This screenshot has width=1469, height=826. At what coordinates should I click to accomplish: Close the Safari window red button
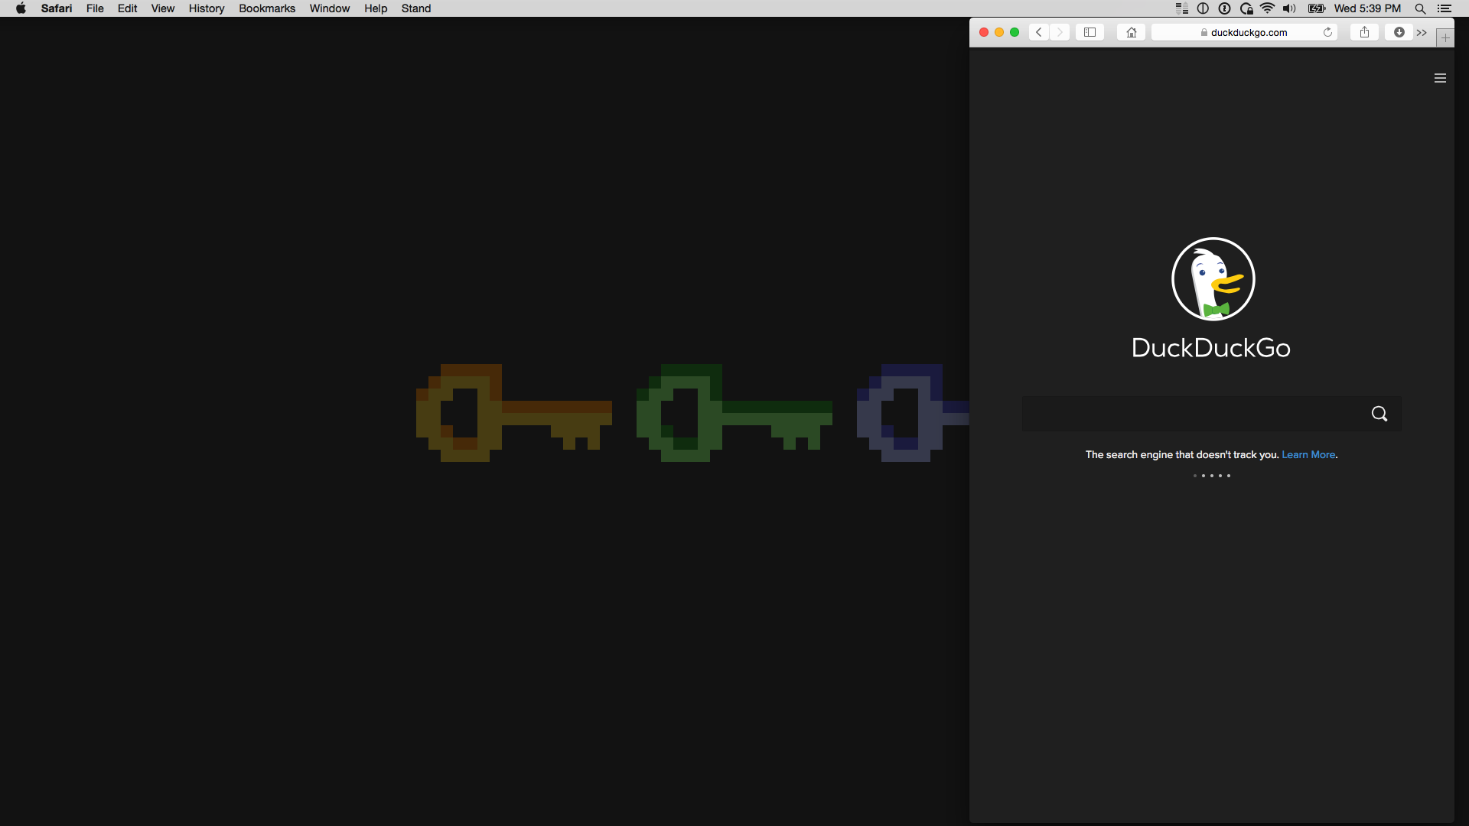point(984,32)
